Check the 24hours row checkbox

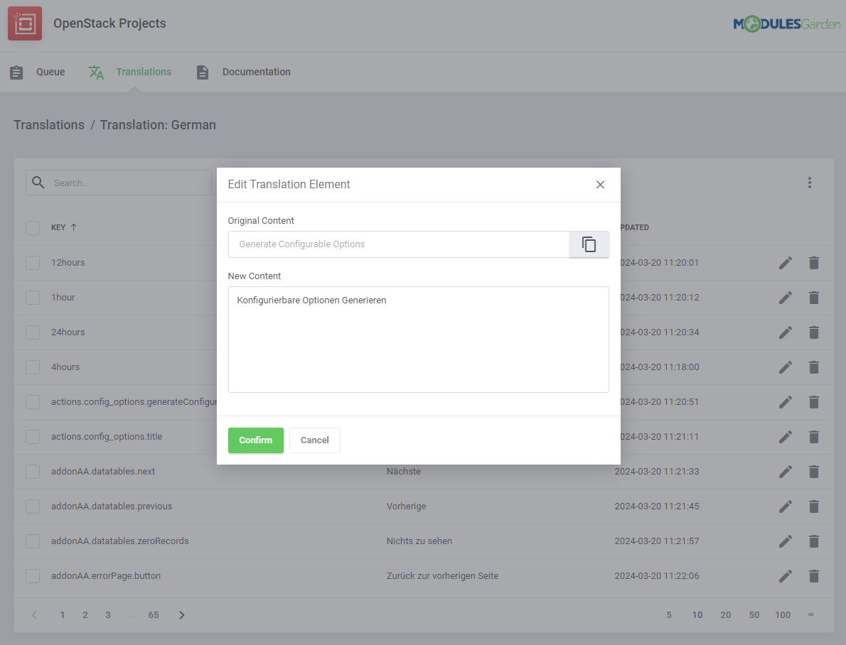click(x=32, y=332)
